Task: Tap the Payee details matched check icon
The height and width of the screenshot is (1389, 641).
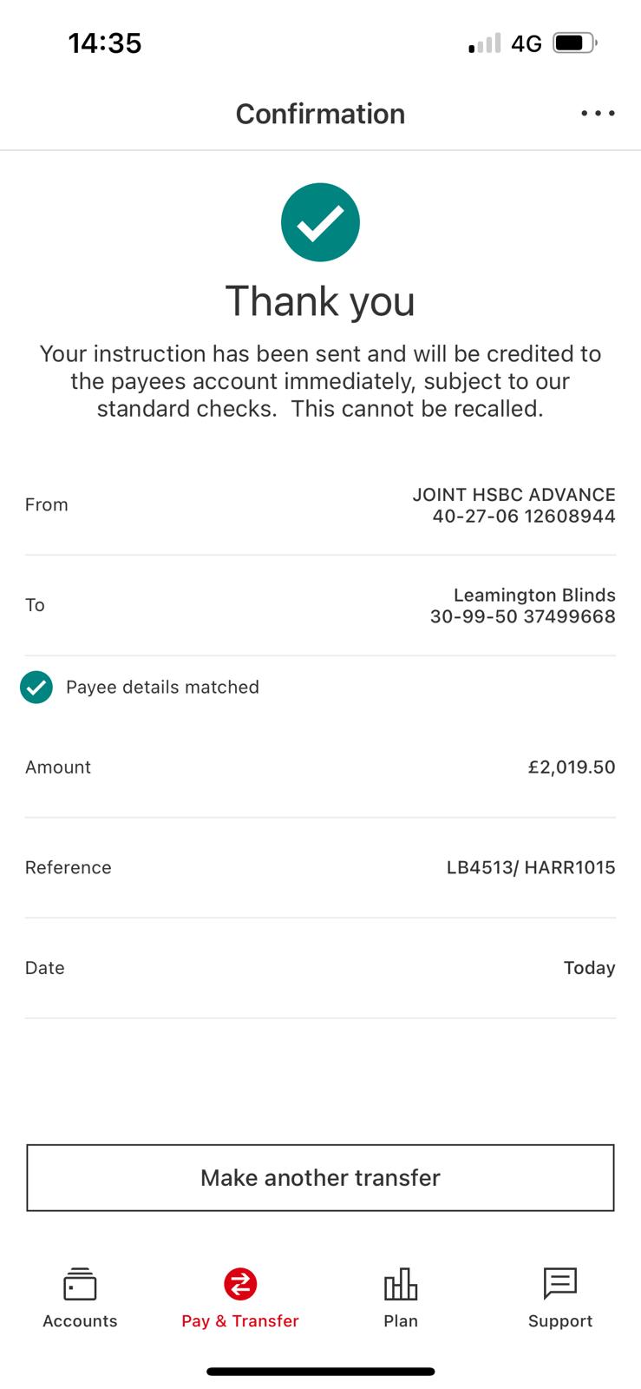Action: pyautogui.click(x=36, y=688)
